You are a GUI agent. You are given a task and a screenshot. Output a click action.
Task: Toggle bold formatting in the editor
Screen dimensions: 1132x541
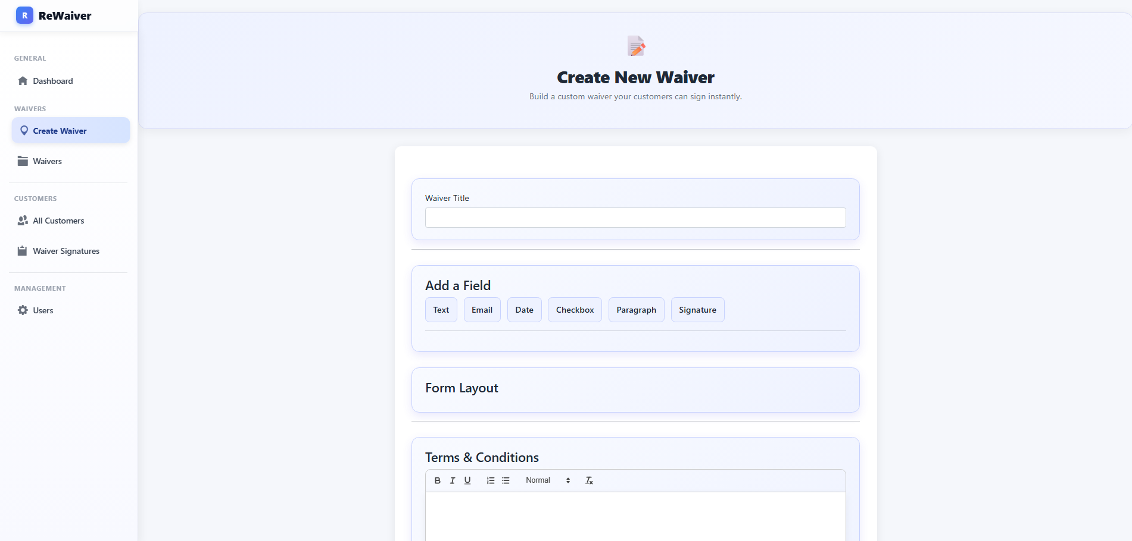438,480
